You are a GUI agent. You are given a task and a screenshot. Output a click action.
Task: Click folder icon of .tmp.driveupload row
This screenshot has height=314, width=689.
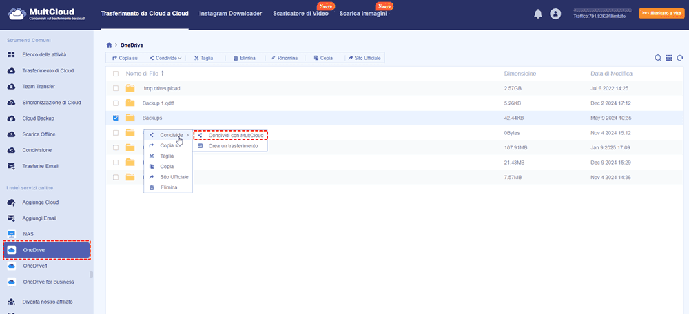point(130,88)
